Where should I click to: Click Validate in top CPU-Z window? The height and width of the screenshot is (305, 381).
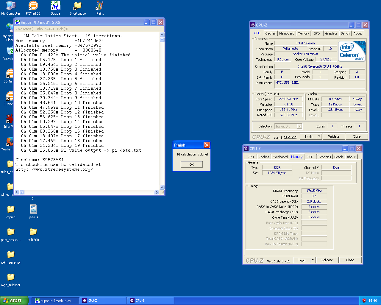pos(334,136)
